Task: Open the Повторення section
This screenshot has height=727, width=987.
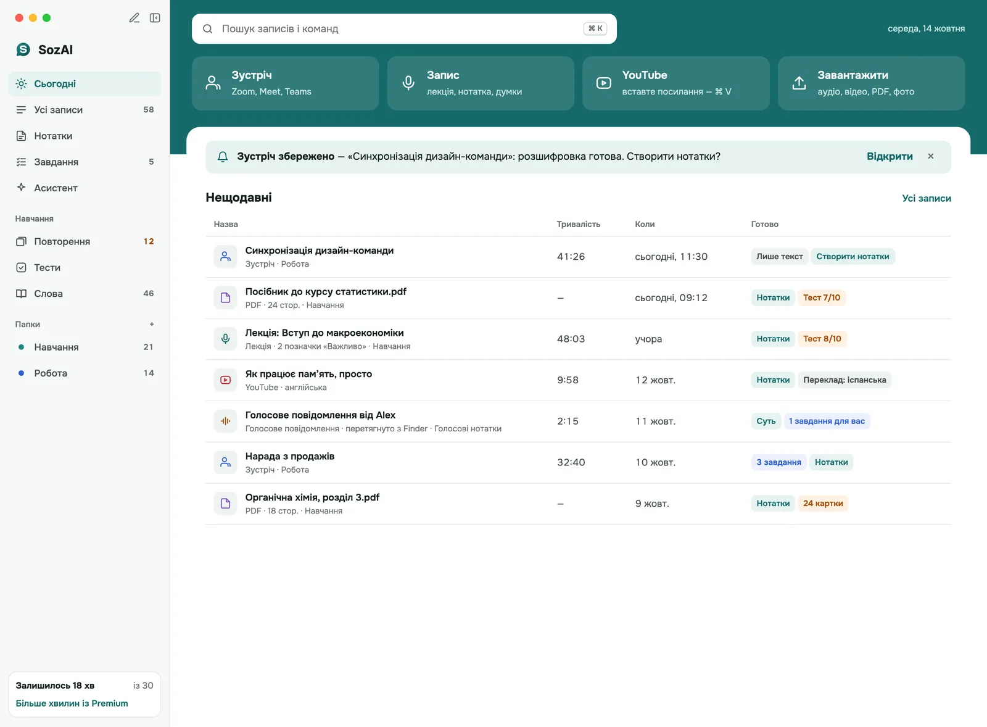Action: pos(85,241)
